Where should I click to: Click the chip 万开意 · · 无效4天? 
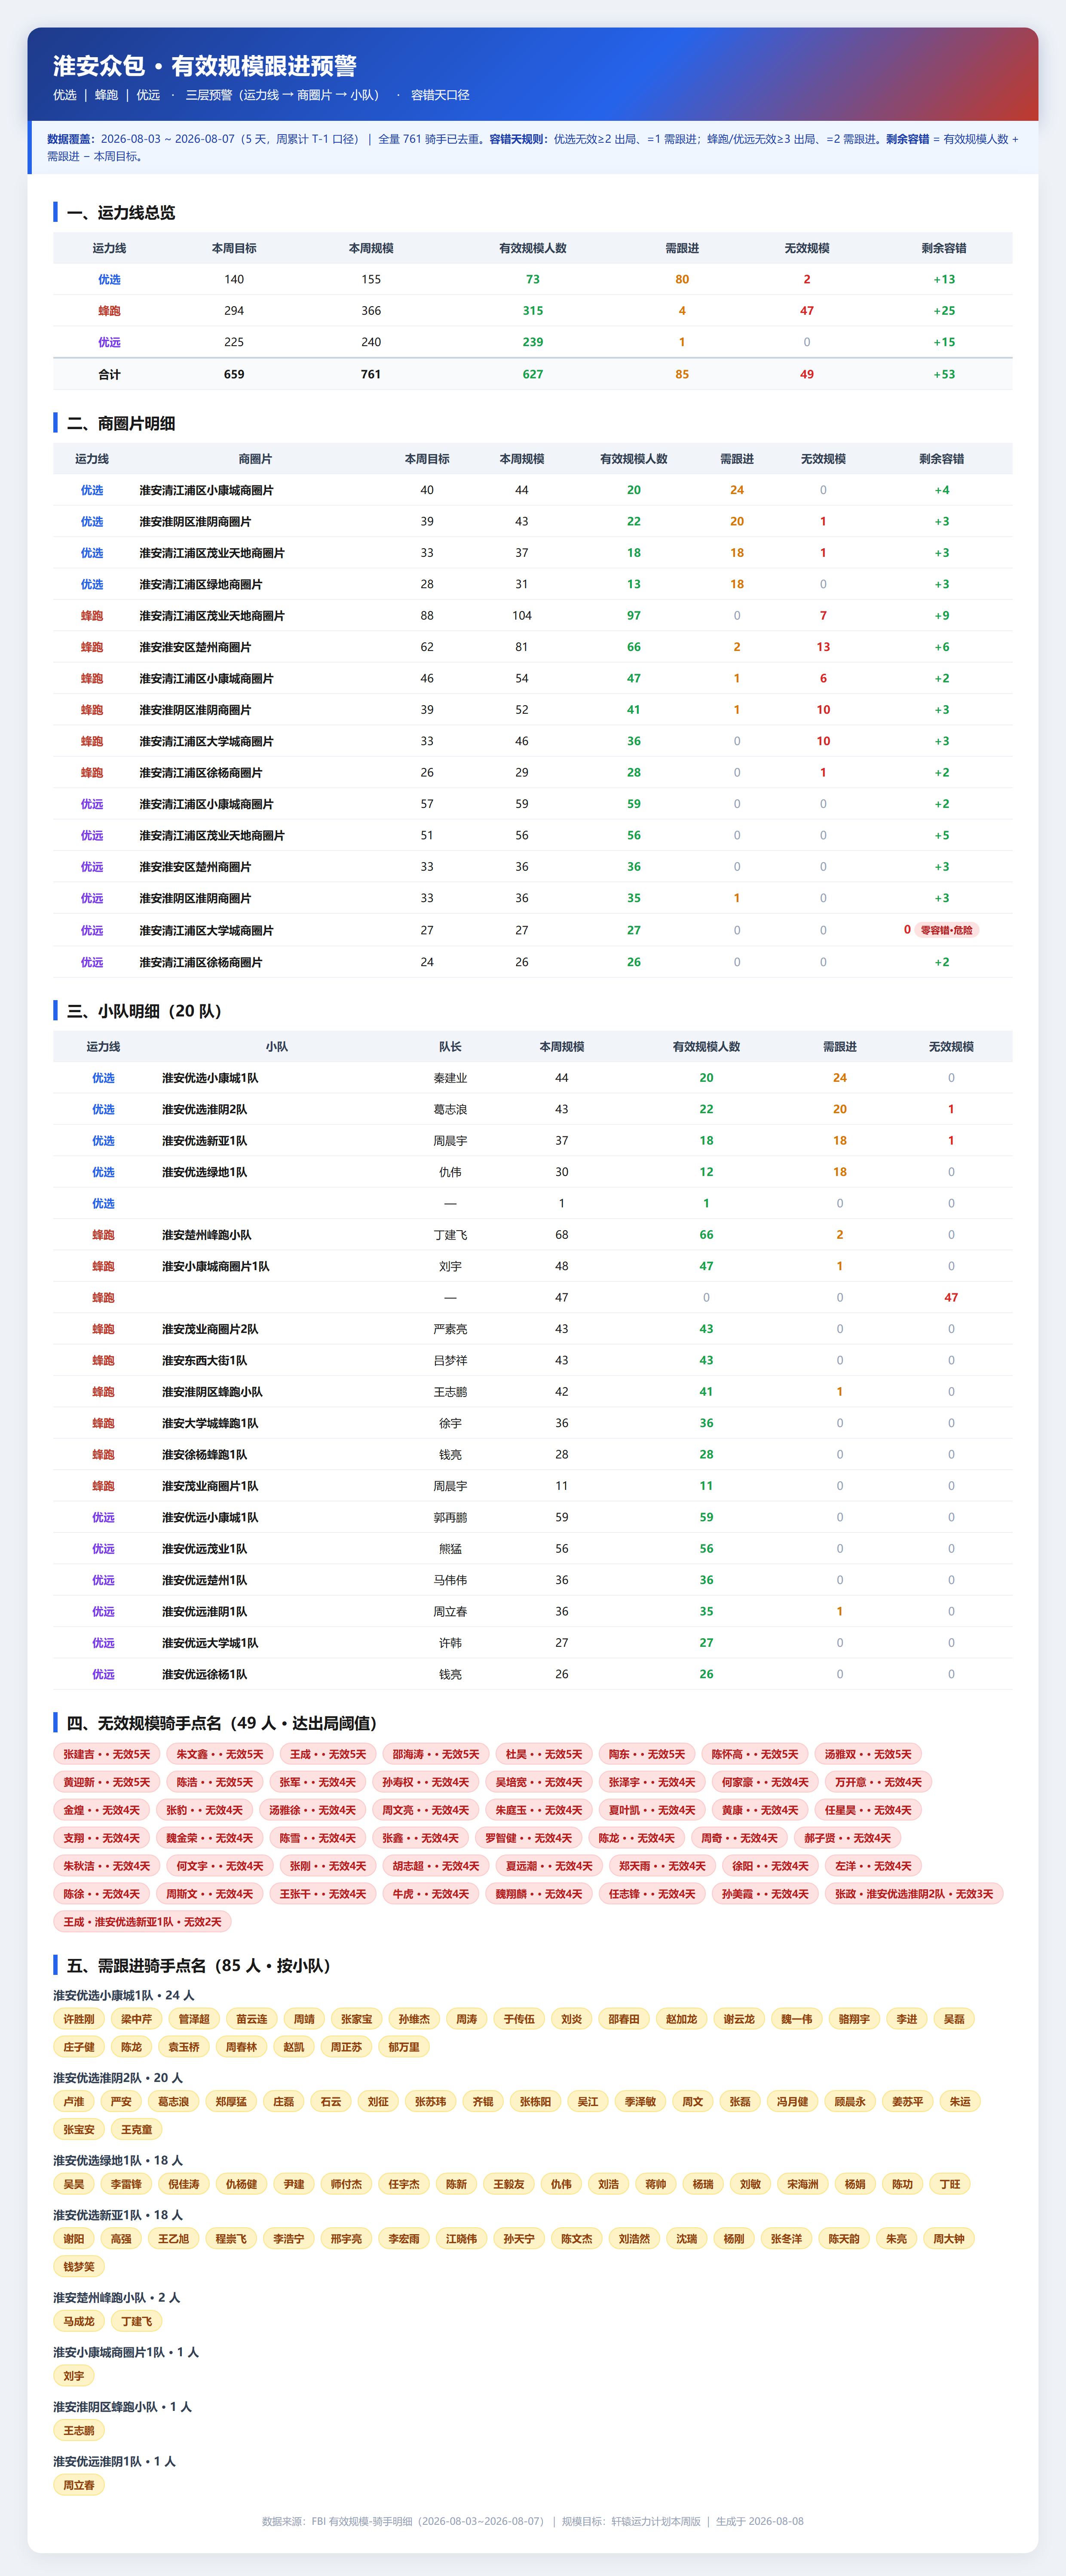coord(878,1782)
